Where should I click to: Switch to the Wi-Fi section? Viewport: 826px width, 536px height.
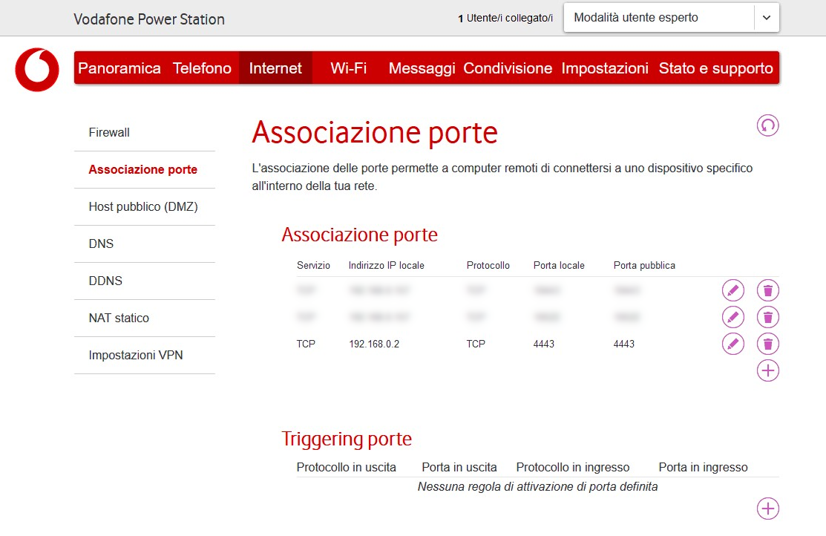tap(347, 68)
